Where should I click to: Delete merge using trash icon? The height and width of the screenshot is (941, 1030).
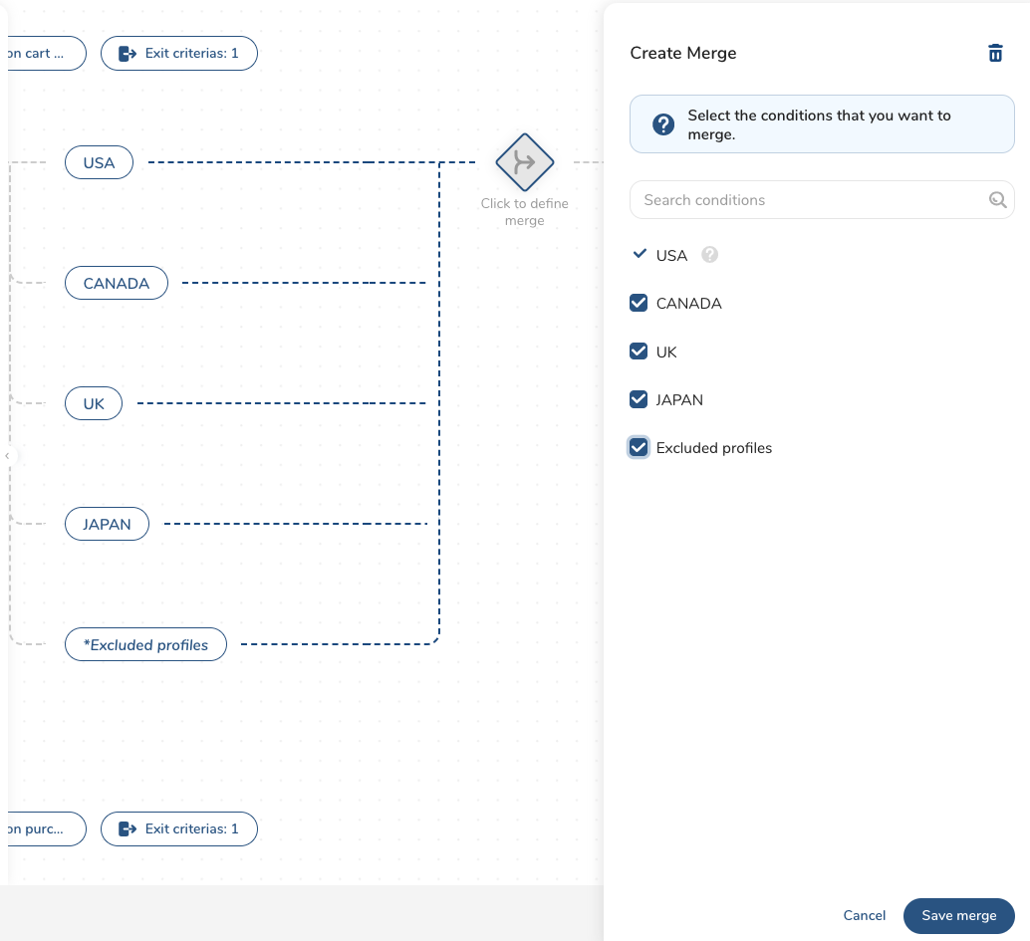(995, 54)
